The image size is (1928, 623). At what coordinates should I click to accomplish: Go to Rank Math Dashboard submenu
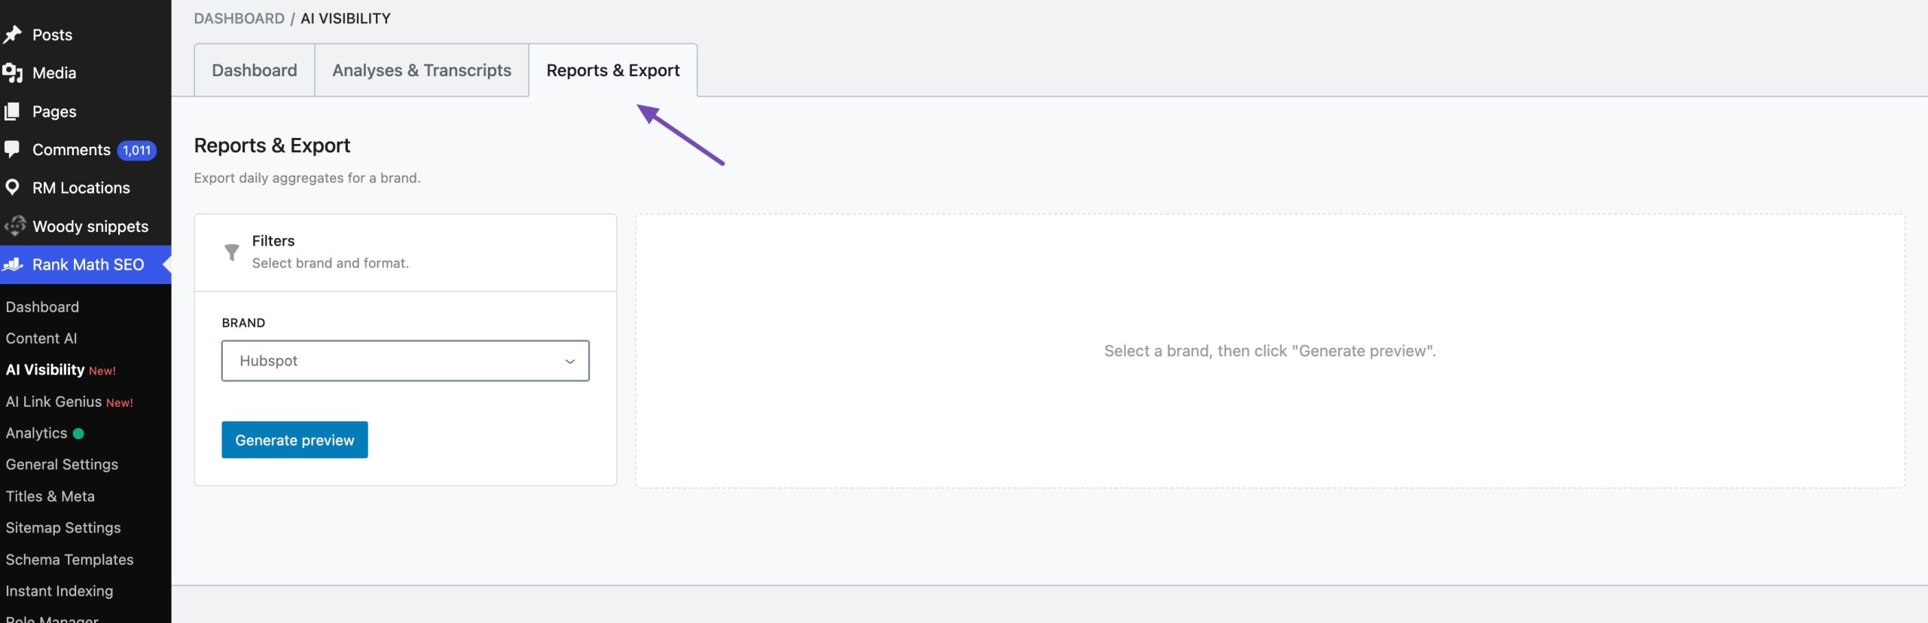pos(42,307)
